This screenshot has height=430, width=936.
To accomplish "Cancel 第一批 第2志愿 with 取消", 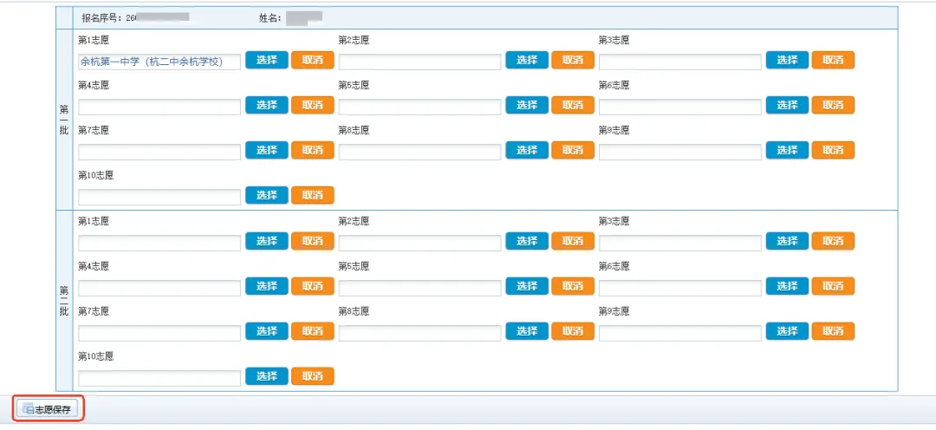I will point(573,61).
